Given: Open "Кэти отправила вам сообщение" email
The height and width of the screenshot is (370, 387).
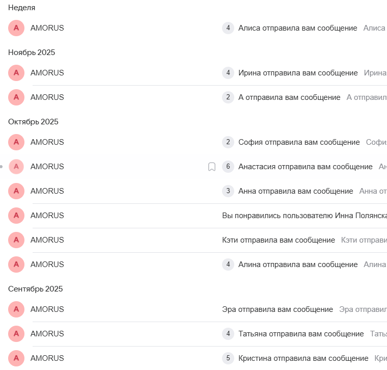Looking at the screenshot, I should (x=279, y=240).
